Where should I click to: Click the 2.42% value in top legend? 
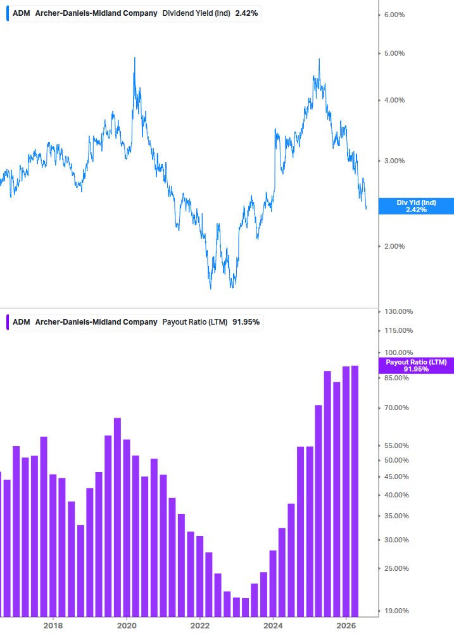(x=247, y=13)
